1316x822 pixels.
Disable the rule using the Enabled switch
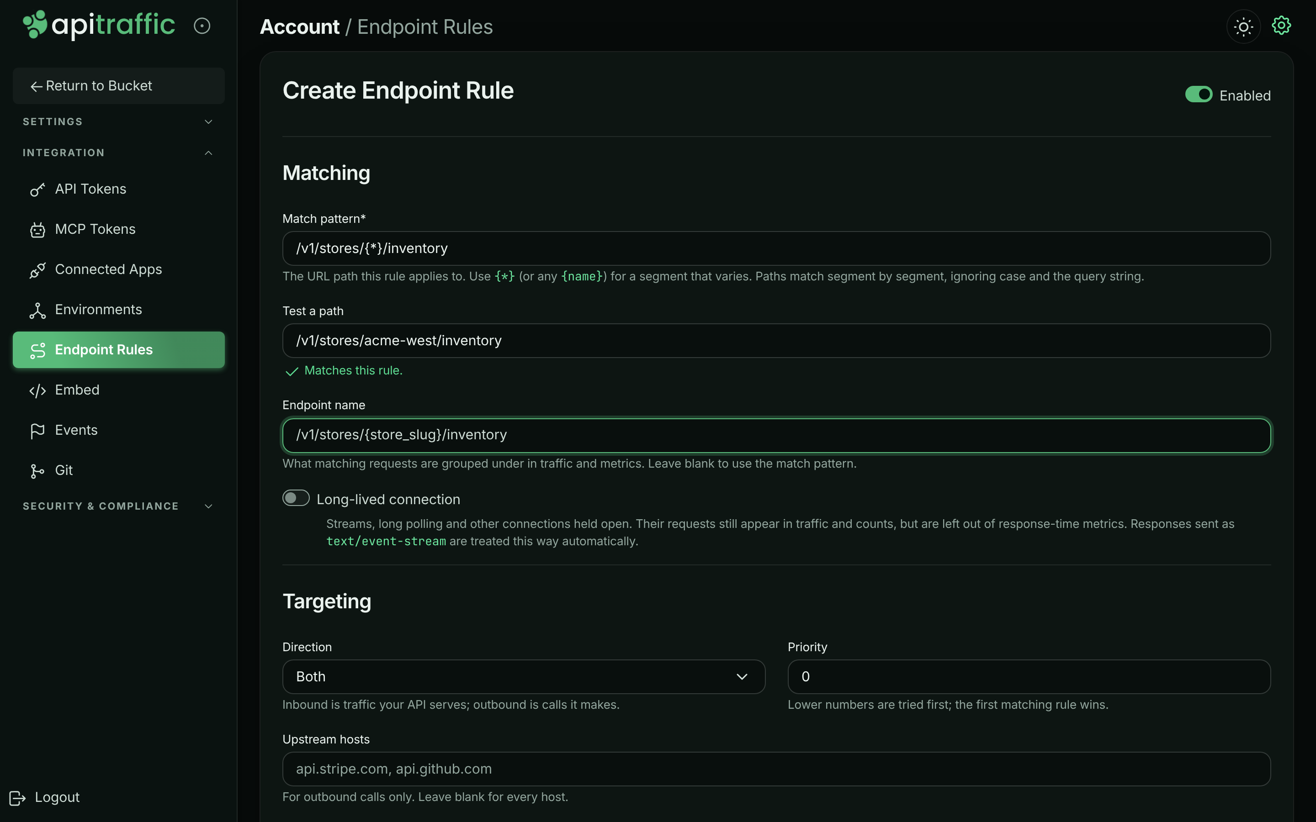point(1199,95)
